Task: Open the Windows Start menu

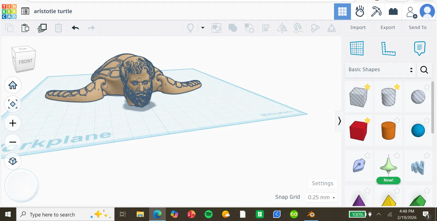Action: [x=8, y=214]
